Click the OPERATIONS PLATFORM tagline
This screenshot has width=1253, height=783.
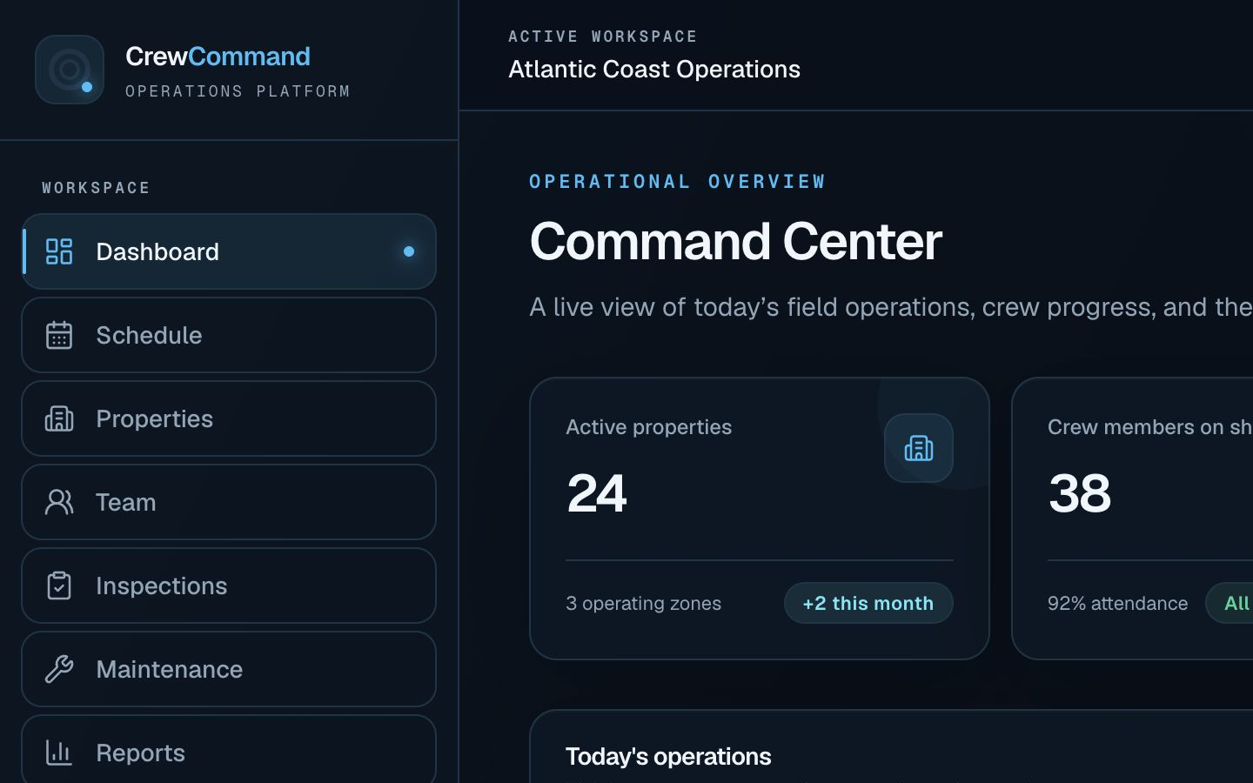(x=238, y=91)
